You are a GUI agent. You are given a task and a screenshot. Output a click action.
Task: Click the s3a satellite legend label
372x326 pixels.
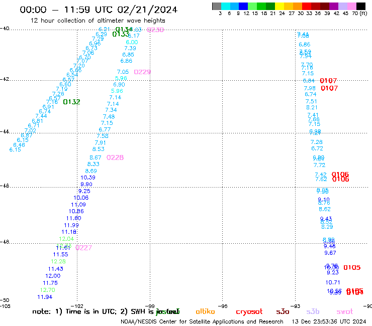coord(283,311)
